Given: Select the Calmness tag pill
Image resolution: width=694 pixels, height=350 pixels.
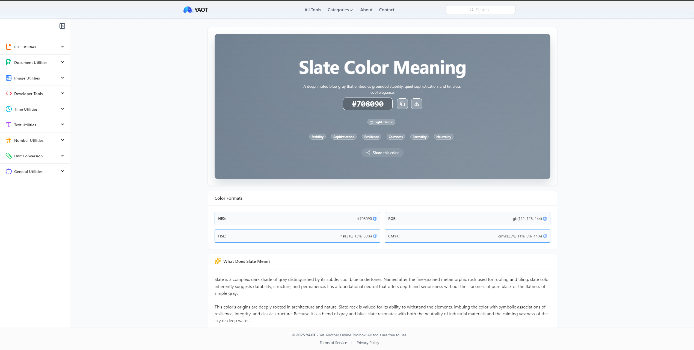Looking at the screenshot, I should (x=395, y=137).
